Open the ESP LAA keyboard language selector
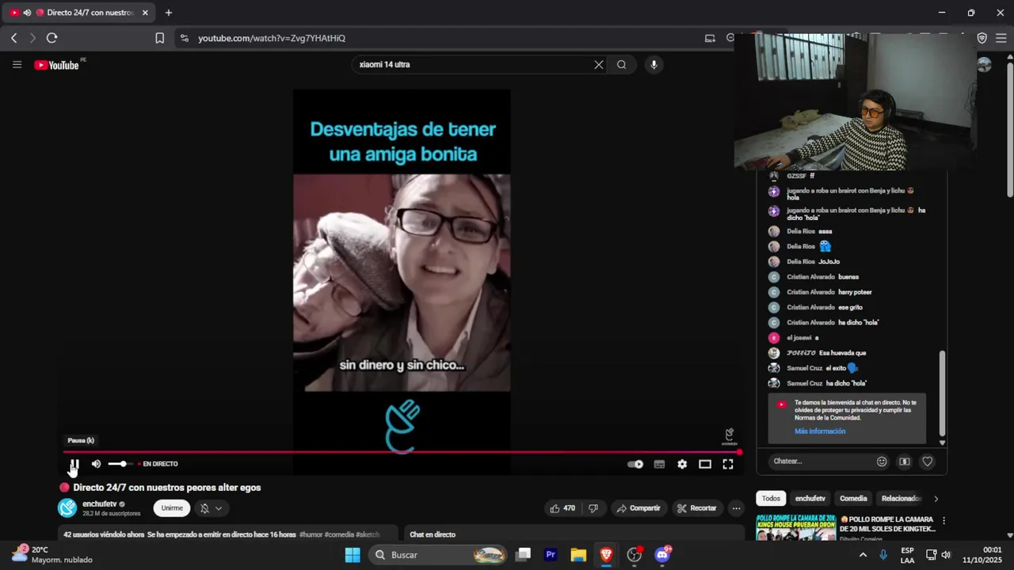The height and width of the screenshot is (570, 1014). click(x=907, y=555)
